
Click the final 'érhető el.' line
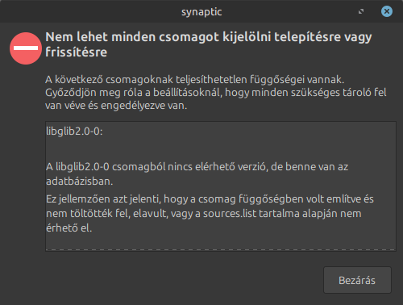[x=69, y=228]
